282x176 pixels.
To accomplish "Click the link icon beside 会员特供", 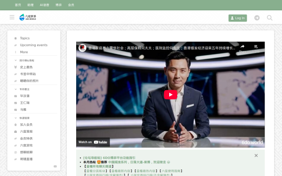I will [16, 138].
